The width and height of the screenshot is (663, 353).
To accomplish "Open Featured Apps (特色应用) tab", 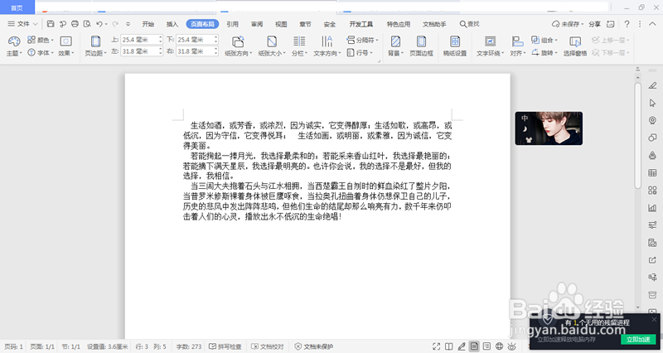I will pyautogui.click(x=399, y=24).
